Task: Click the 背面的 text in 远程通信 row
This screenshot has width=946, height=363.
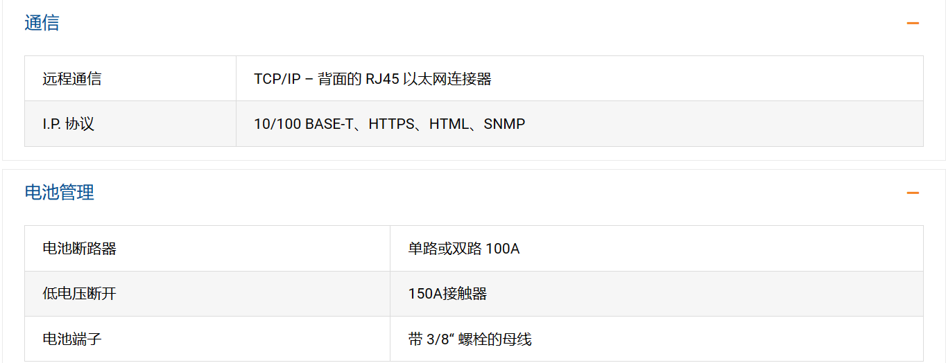Action: pos(340,79)
